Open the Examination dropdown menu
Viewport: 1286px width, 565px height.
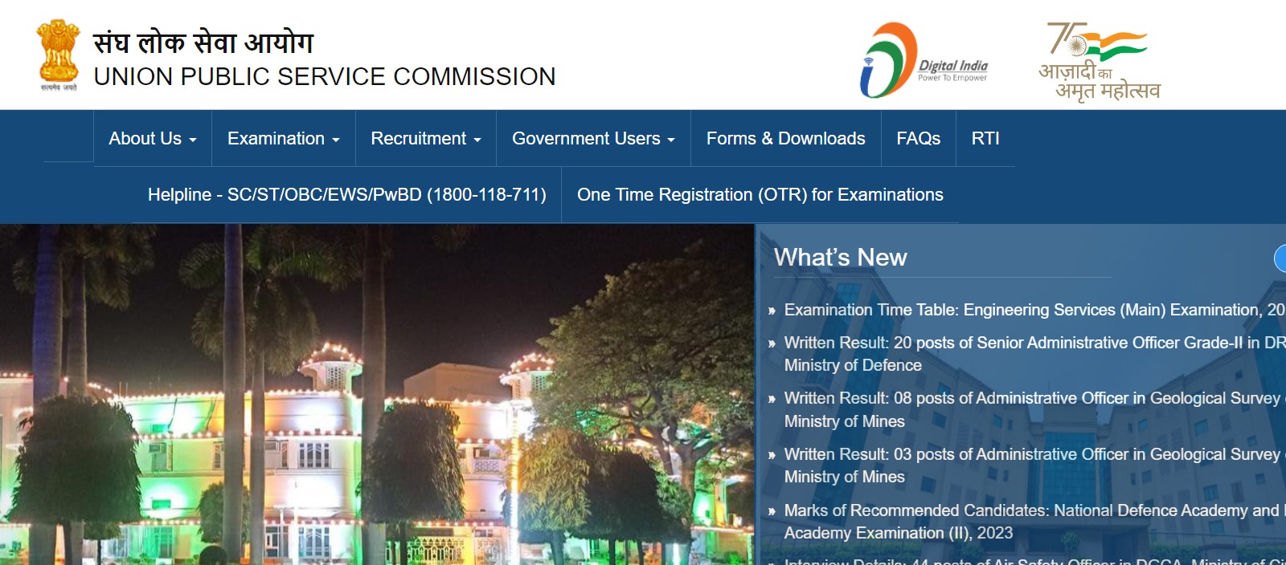[284, 139]
